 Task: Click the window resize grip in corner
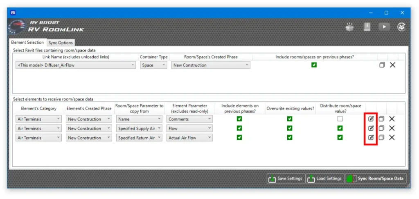coord(408,186)
